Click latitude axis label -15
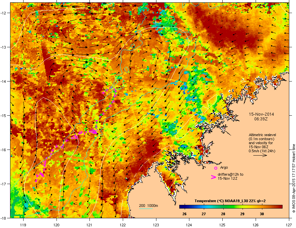The height and width of the screenshot is (228, 296). point(3,115)
